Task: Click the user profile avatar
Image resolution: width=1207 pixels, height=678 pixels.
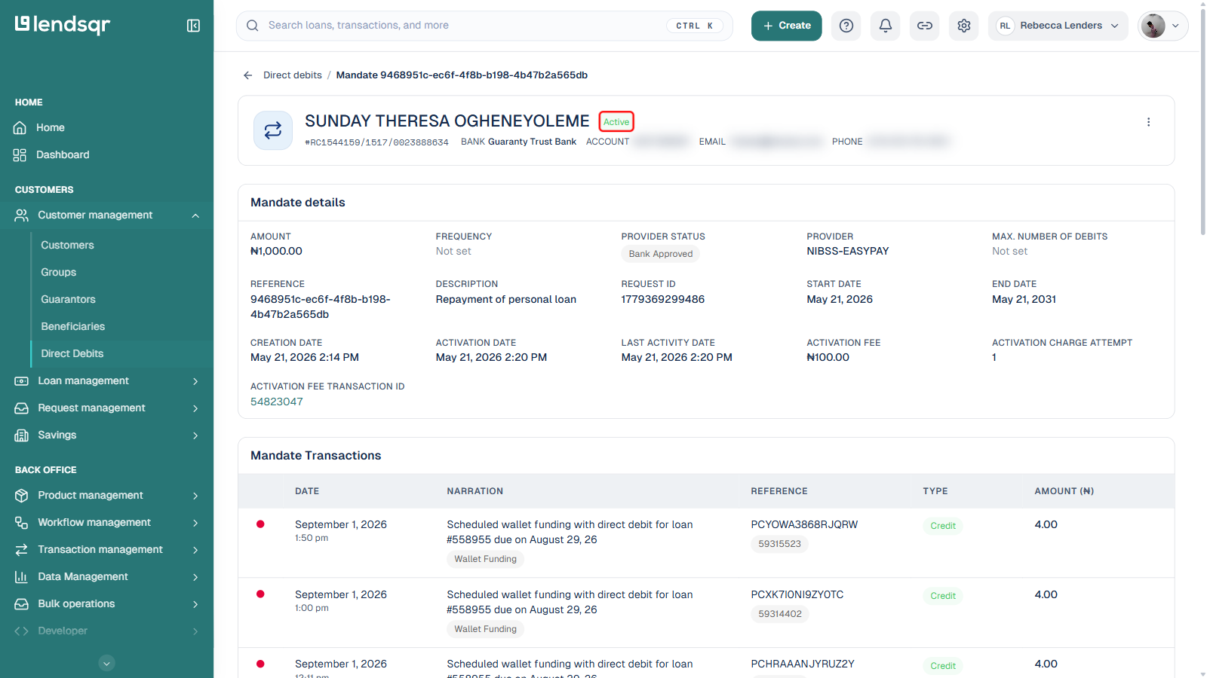Action: coord(1153,26)
